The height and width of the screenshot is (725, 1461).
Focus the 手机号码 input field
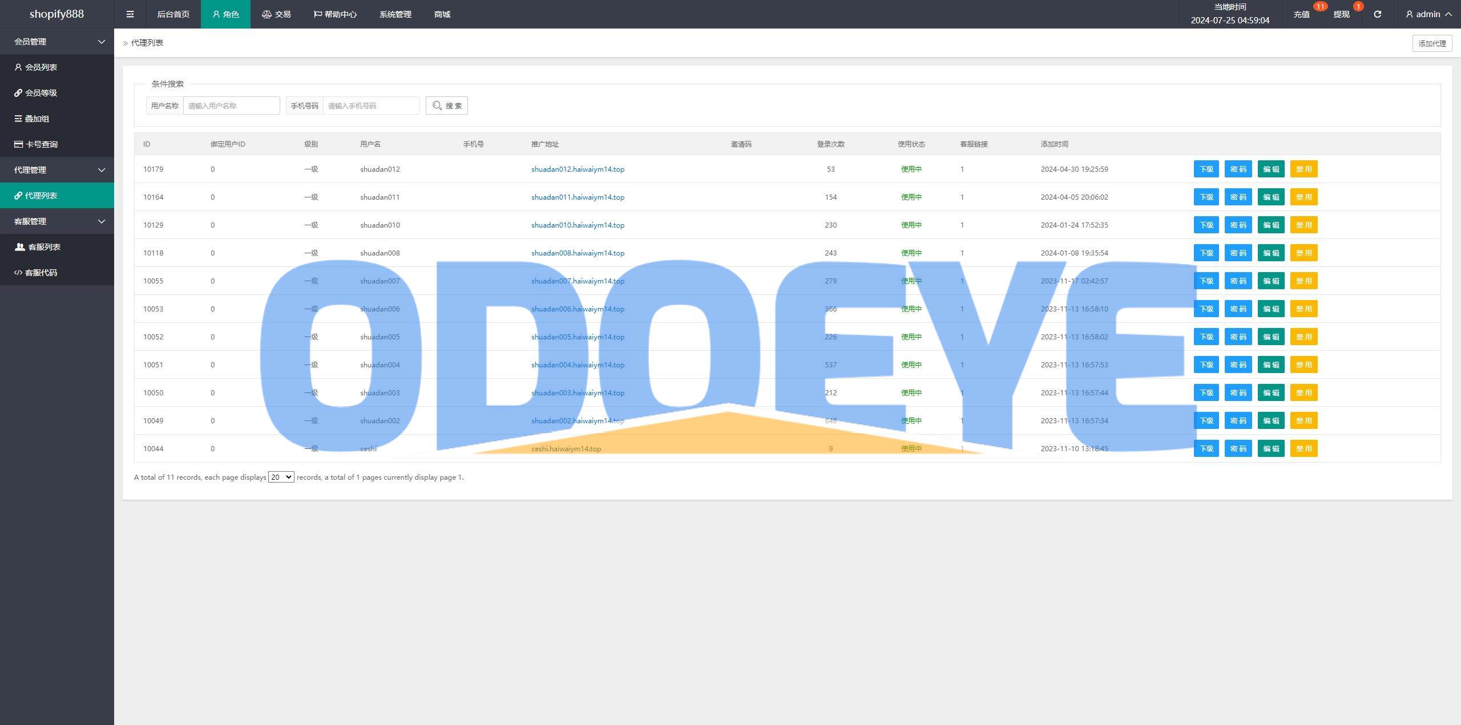pyautogui.click(x=371, y=106)
